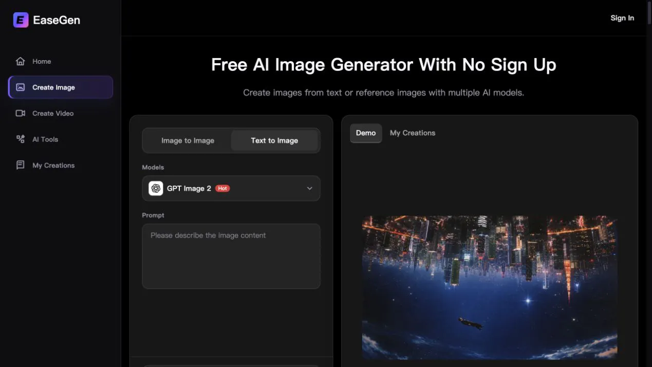Click the Home house icon
The height and width of the screenshot is (367, 652).
[x=21, y=61]
